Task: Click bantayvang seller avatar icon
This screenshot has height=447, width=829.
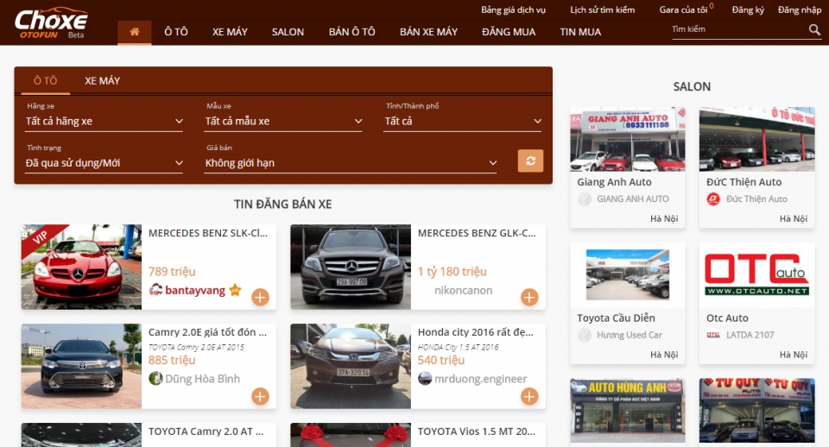Action: pos(155,290)
